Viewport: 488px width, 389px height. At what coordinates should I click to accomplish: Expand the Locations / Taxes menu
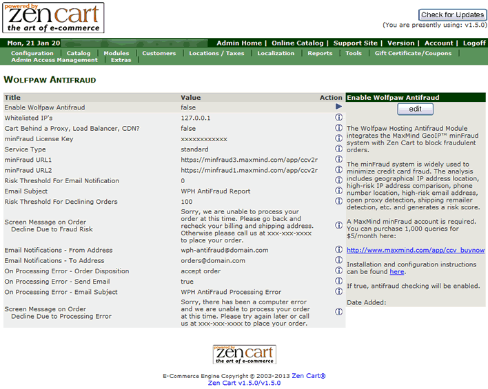(x=216, y=53)
